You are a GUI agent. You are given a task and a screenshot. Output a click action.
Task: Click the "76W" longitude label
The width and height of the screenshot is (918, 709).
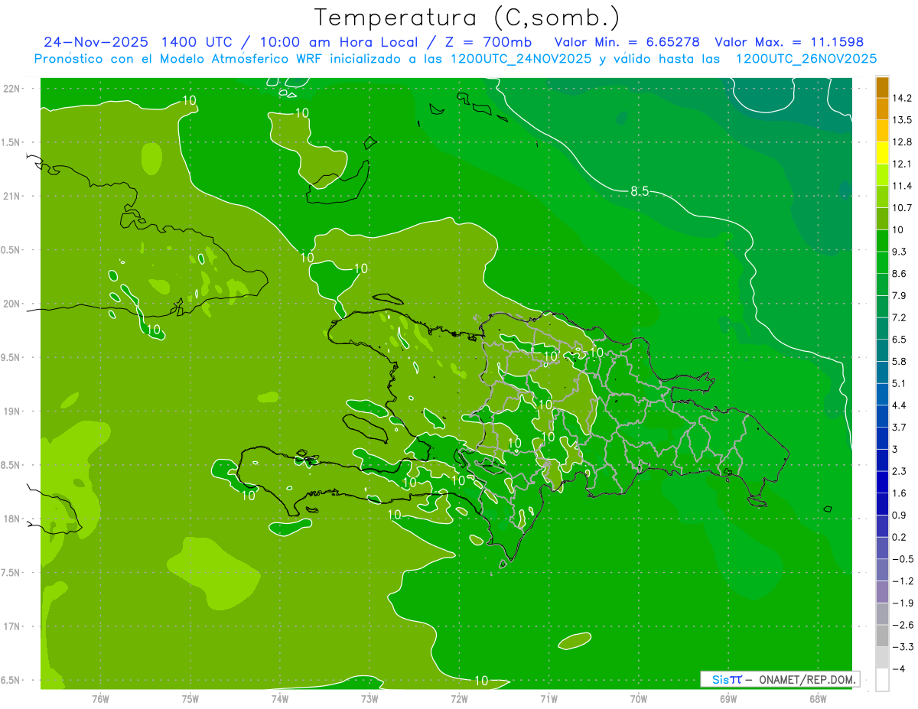(100, 699)
